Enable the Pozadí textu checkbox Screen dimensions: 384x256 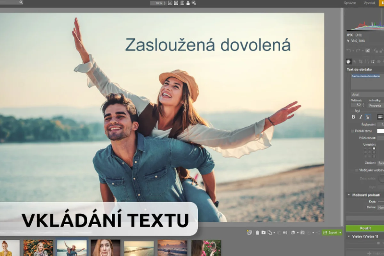(352, 131)
